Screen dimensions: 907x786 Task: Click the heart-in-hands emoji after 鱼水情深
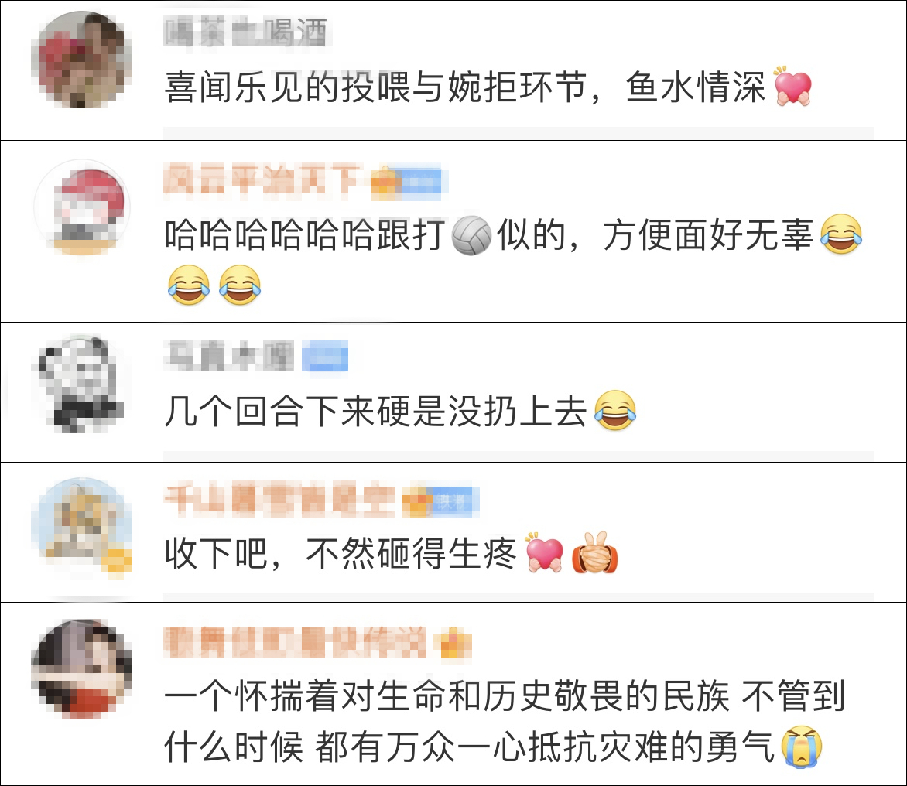(x=793, y=86)
